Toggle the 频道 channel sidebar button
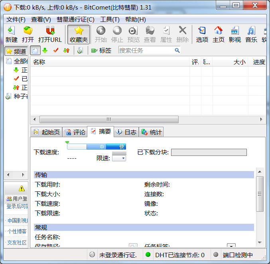The height and width of the screenshot is (264, 270). click(16, 51)
